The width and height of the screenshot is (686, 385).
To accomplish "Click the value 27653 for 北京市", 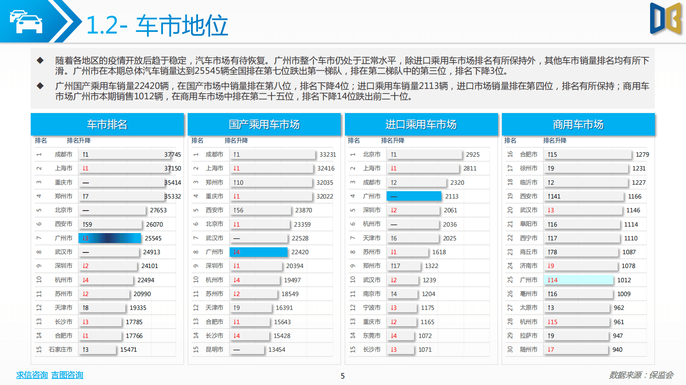I will [158, 210].
